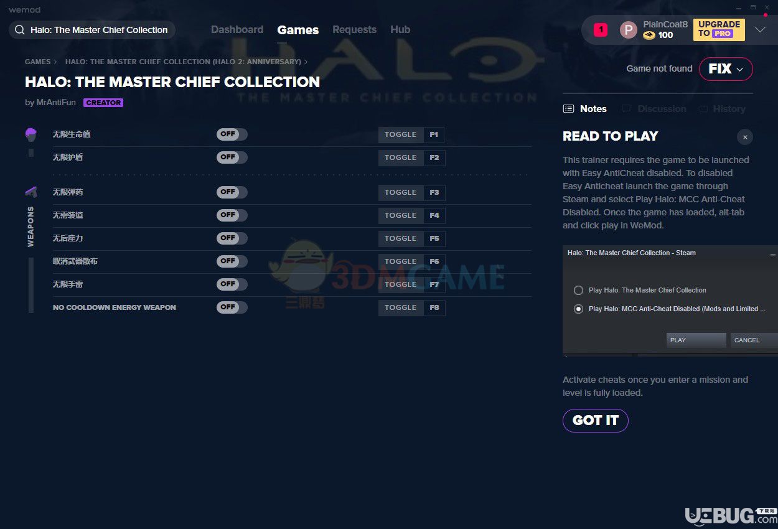Viewport: 778px width, 529px height.
Task: Click the Notes tab icon
Action: click(x=568, y=109)
